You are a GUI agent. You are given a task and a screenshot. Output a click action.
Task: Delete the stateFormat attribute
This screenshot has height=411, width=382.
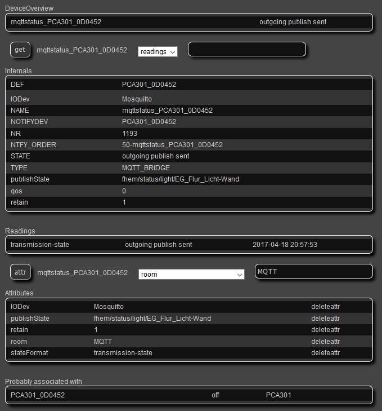(326, 353)
